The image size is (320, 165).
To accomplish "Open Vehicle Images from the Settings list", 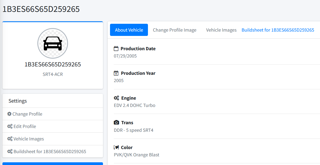I will pyautogui.click(x=28, y=139).
